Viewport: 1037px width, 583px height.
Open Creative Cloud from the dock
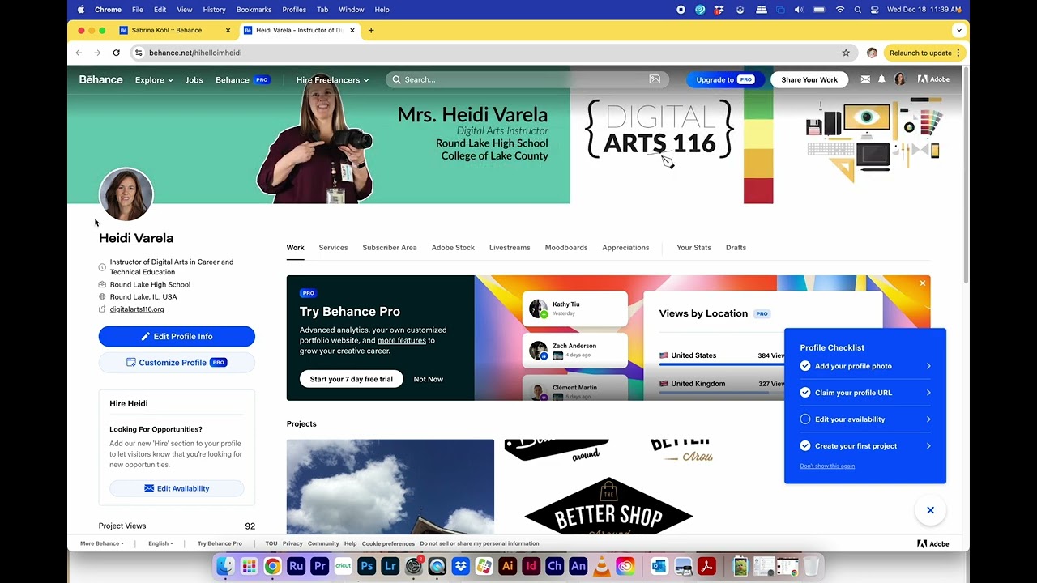tap(625, 566)
